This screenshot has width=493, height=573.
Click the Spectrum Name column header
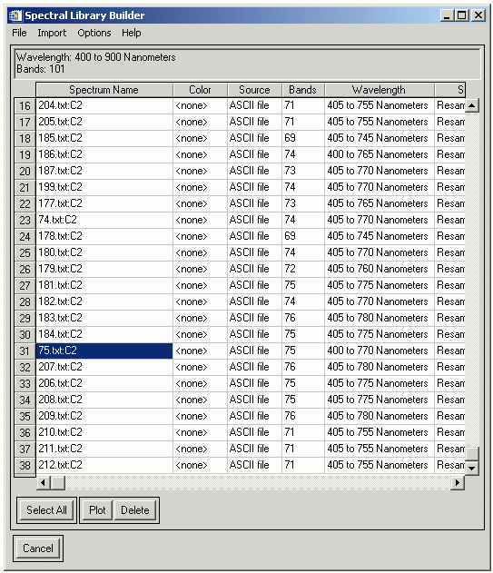104,90
